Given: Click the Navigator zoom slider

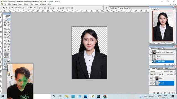Looking at the screenshot, I should click(x=166, y=43).
